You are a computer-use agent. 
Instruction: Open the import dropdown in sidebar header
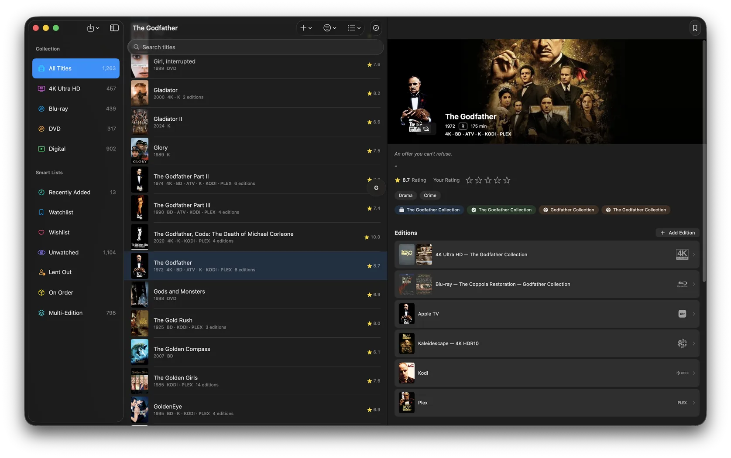coord(93,28)
